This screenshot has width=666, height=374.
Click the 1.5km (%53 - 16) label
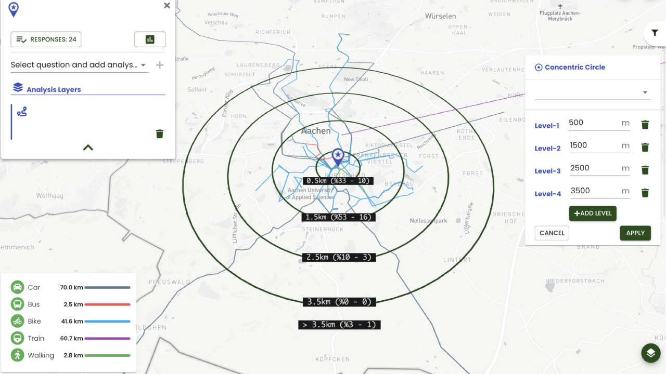(x=338, y=217)
